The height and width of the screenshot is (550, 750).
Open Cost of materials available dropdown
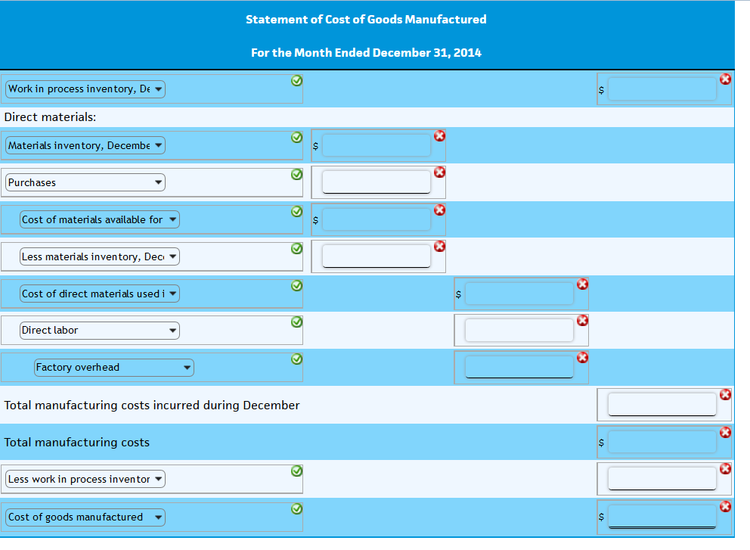pyautogui.click(x=100, y=219)
